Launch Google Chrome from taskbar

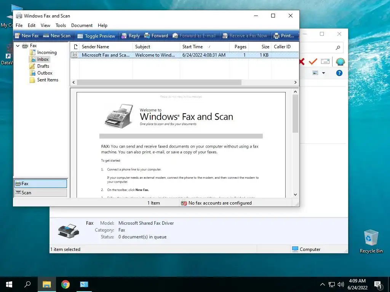pyautogui.click(x=66, y=284)
